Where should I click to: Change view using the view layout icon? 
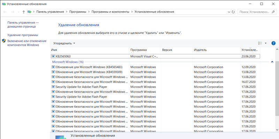pyautogui.click(x=260, y=43)
